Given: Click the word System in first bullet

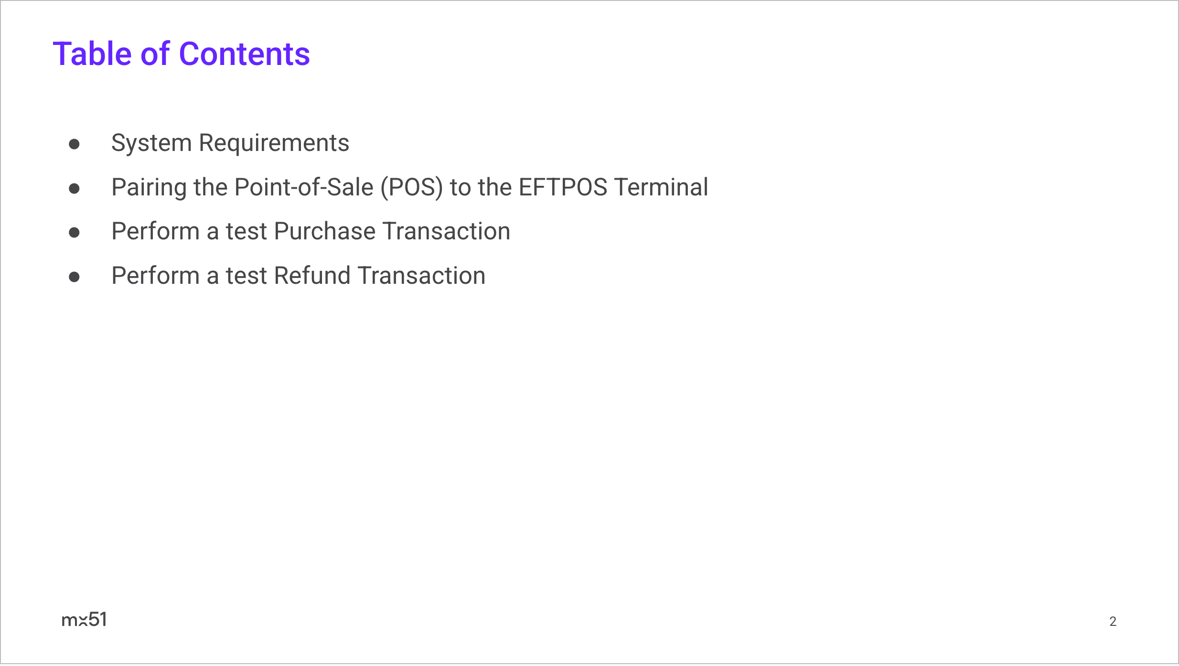Looking at the screenshot, I should (x=151, y=143).
